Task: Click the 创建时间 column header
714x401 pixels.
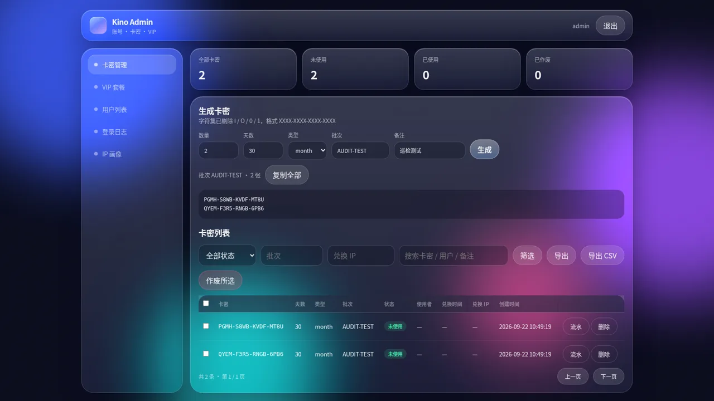Action: pyautogui.click(x=509, y=304)
